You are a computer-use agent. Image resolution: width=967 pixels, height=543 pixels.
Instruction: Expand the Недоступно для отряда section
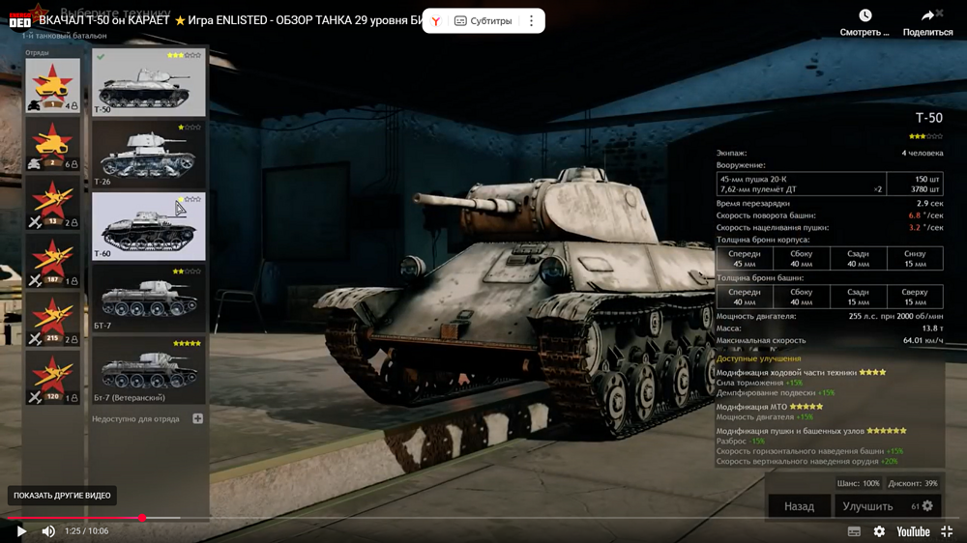(x=197, y=419)
